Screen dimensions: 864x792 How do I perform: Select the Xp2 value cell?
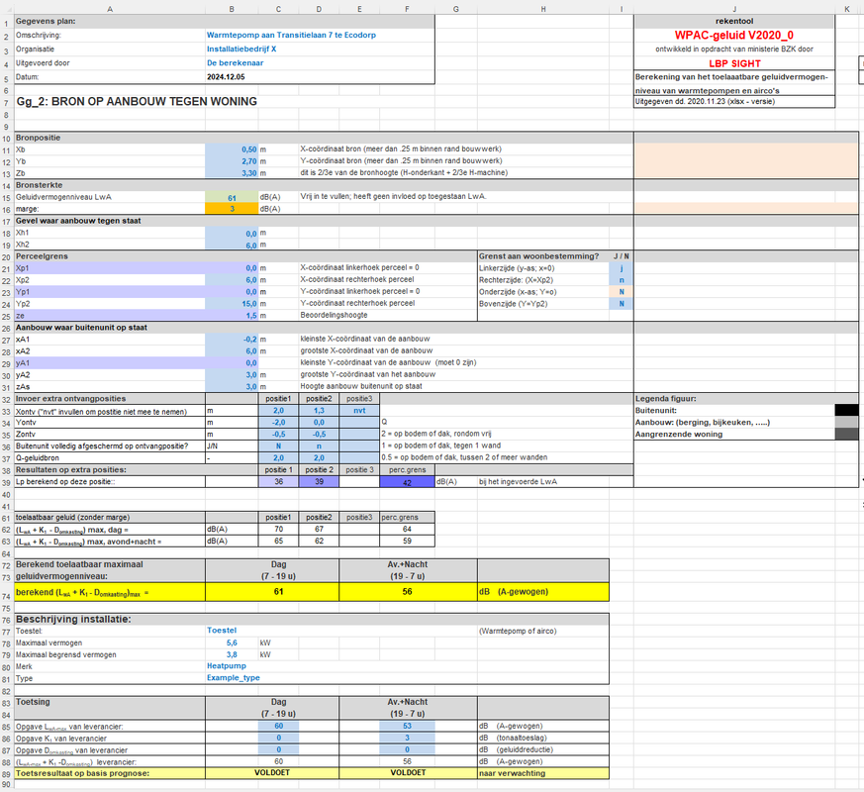[x=232, y=280]
